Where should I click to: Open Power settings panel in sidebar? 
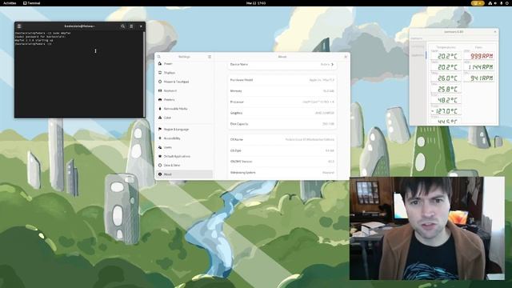184,64
